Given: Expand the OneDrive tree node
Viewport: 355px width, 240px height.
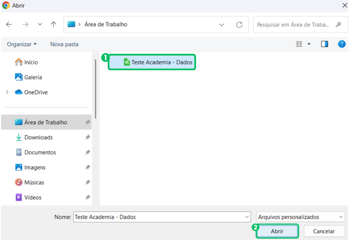Looking at the screenshot, I should coord(7,92).
